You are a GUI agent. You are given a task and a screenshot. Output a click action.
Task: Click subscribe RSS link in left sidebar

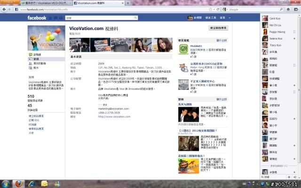coord(34,120)
